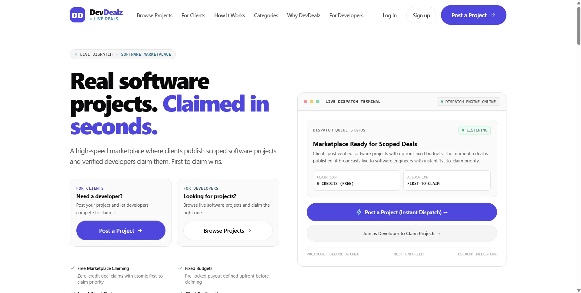Click the checkmark icon beside Free Marketplace Claiming
581x293 pixels.
coord(73,268)
